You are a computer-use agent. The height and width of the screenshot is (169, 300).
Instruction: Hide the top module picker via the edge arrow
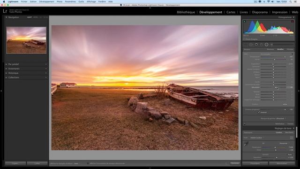(150, 8)
